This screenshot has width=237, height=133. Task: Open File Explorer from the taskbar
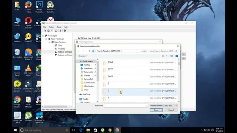pos(88,130)
